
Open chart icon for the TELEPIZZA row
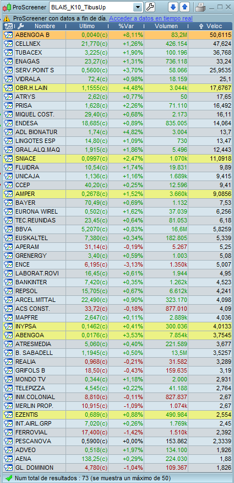[x=8, y=388]
